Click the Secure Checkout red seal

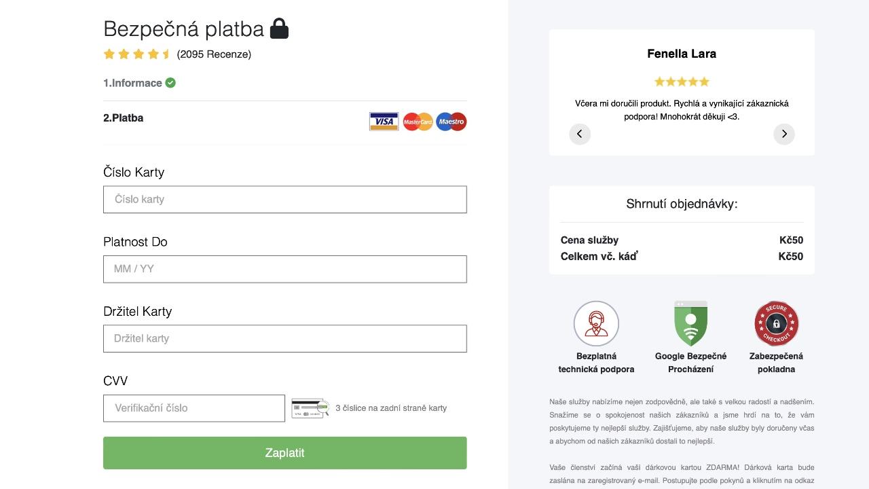point(776,324)
